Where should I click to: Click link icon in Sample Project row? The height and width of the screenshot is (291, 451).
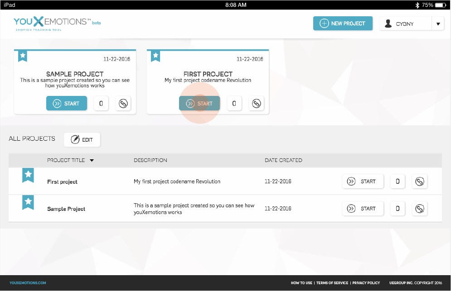coord(420,209)
